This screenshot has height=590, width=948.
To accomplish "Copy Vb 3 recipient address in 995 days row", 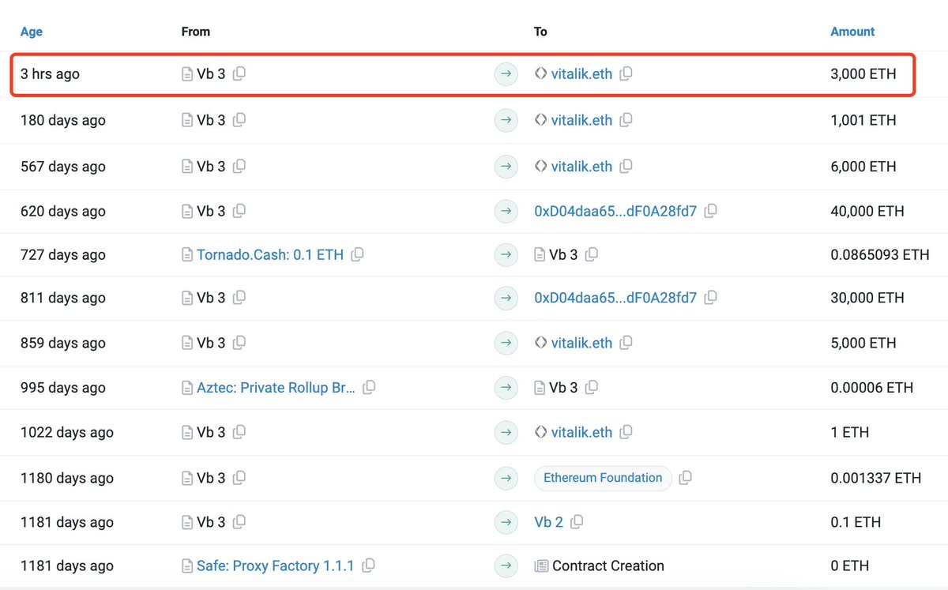I will (592, 388).
